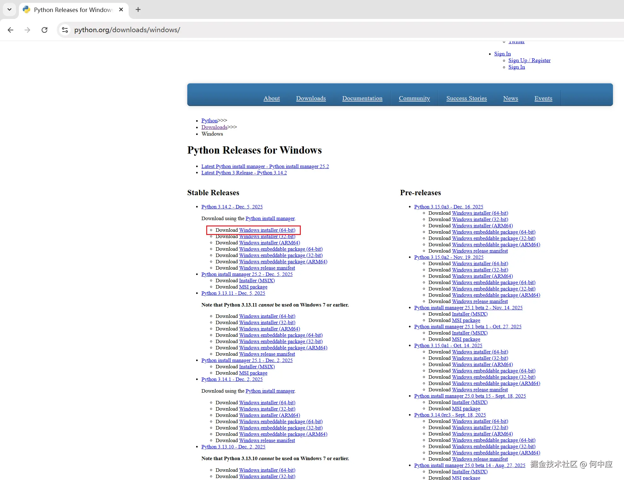Click the browser back arrow
Image resolution: width=624 pixels, height=480 pixels.
[10, 30]
